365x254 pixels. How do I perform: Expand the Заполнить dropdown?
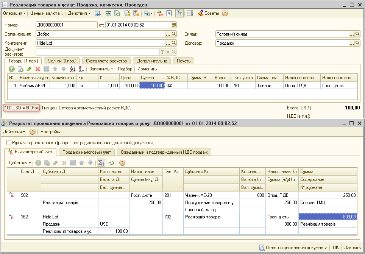[101, 69]
